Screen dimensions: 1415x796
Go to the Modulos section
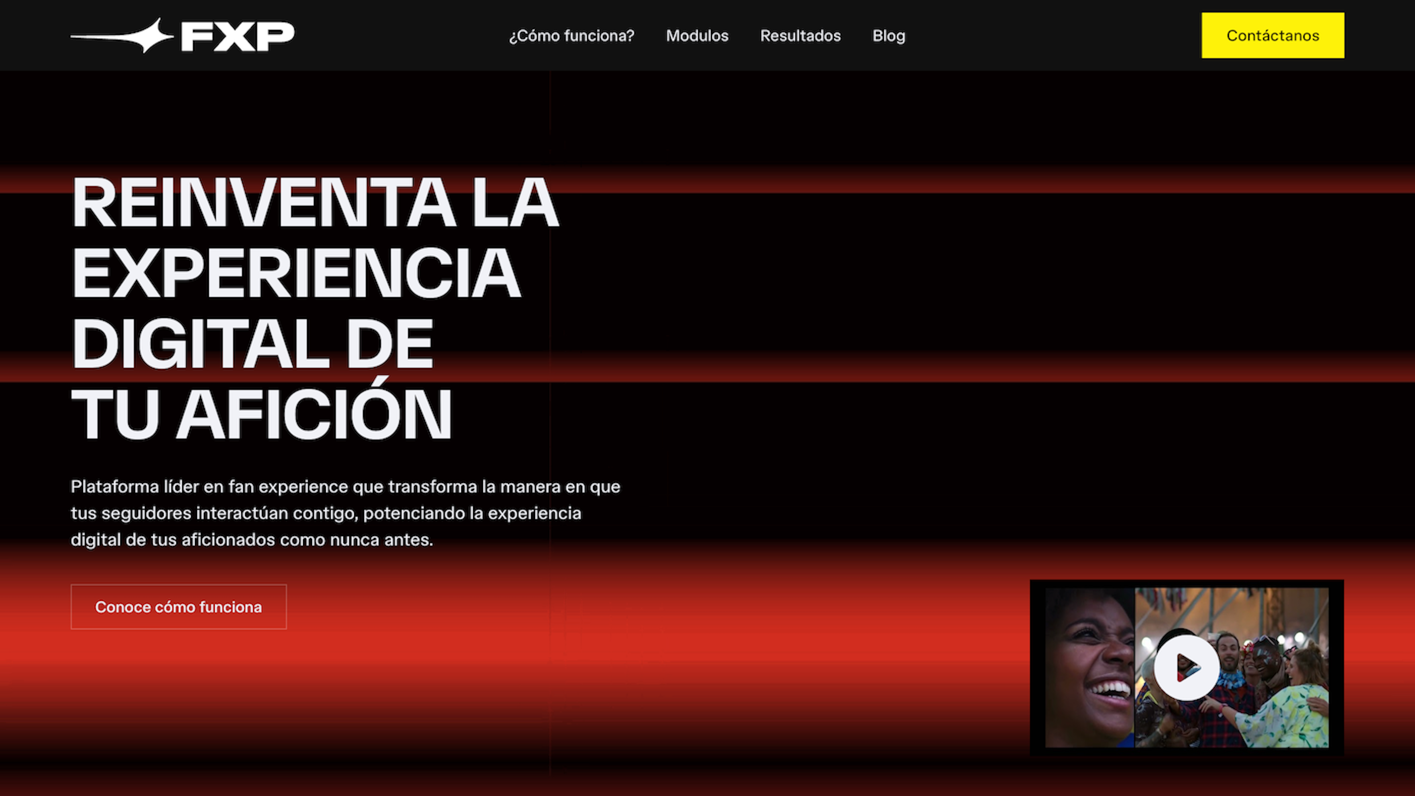(x=697, y=36)
